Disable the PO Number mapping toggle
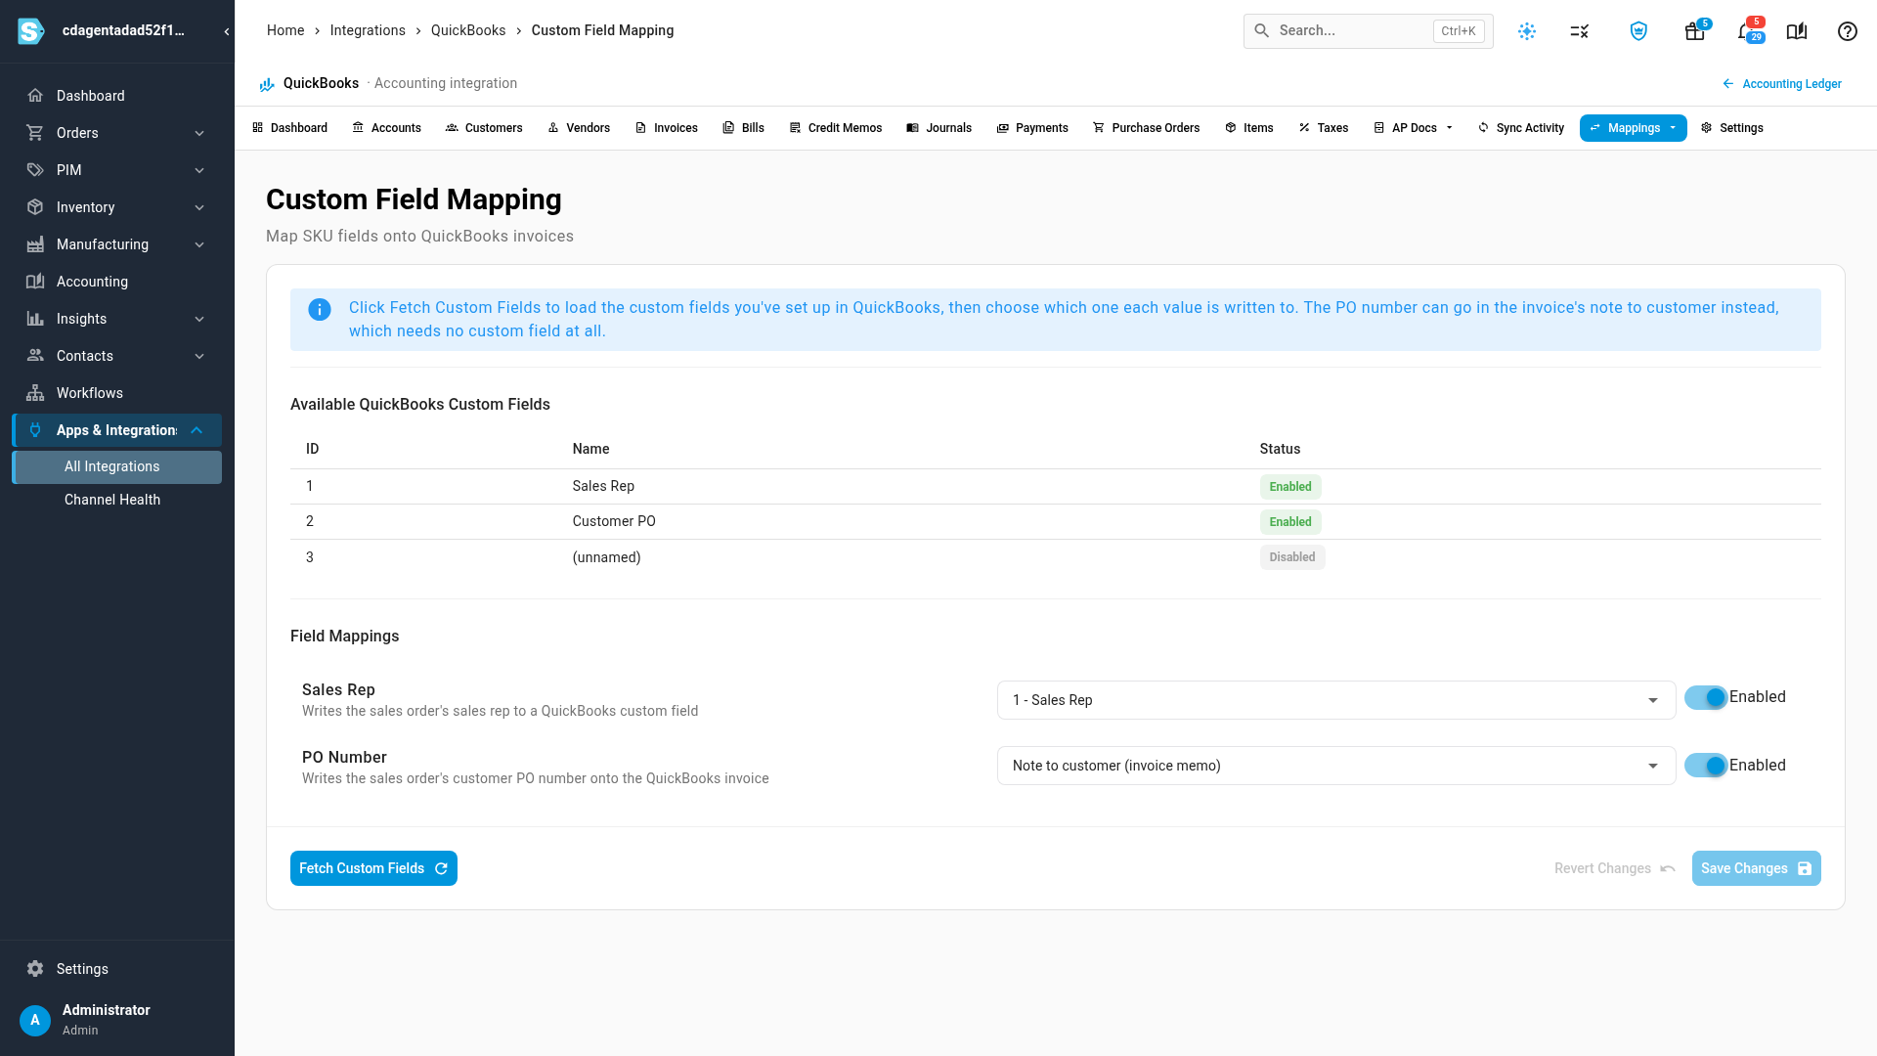The height and width of the screenshot is (1056, 1877). pyautogui.click(x=1706, y=766)
